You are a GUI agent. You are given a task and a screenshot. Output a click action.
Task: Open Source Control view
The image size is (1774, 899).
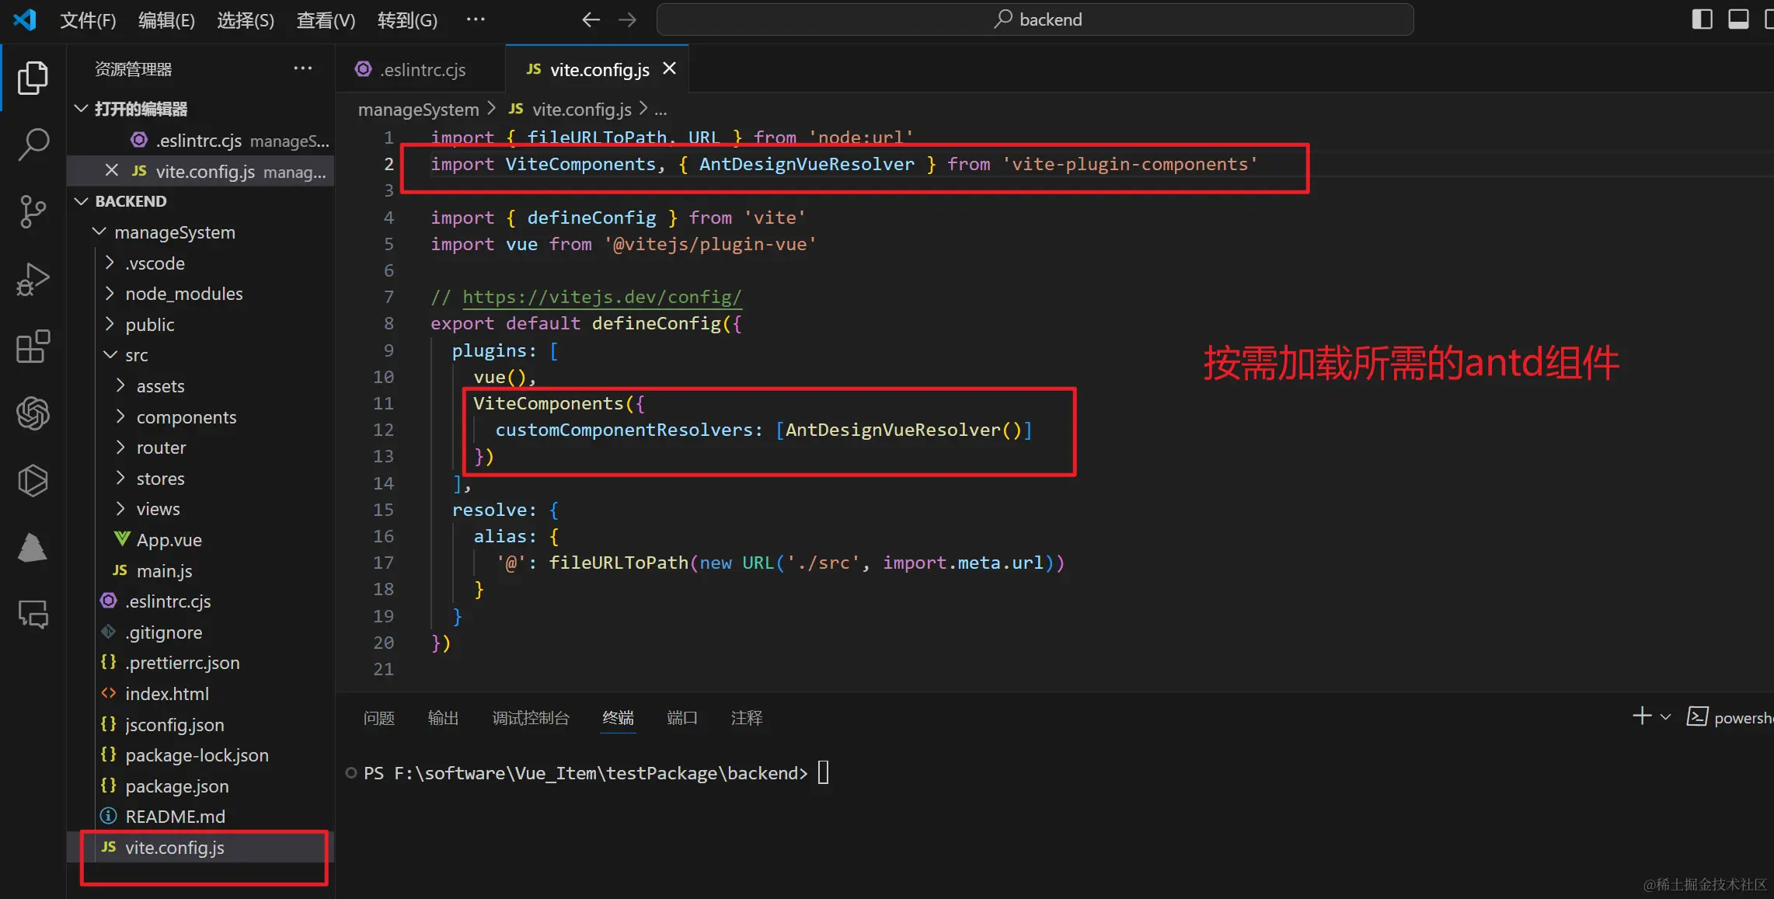pos(33,211)
